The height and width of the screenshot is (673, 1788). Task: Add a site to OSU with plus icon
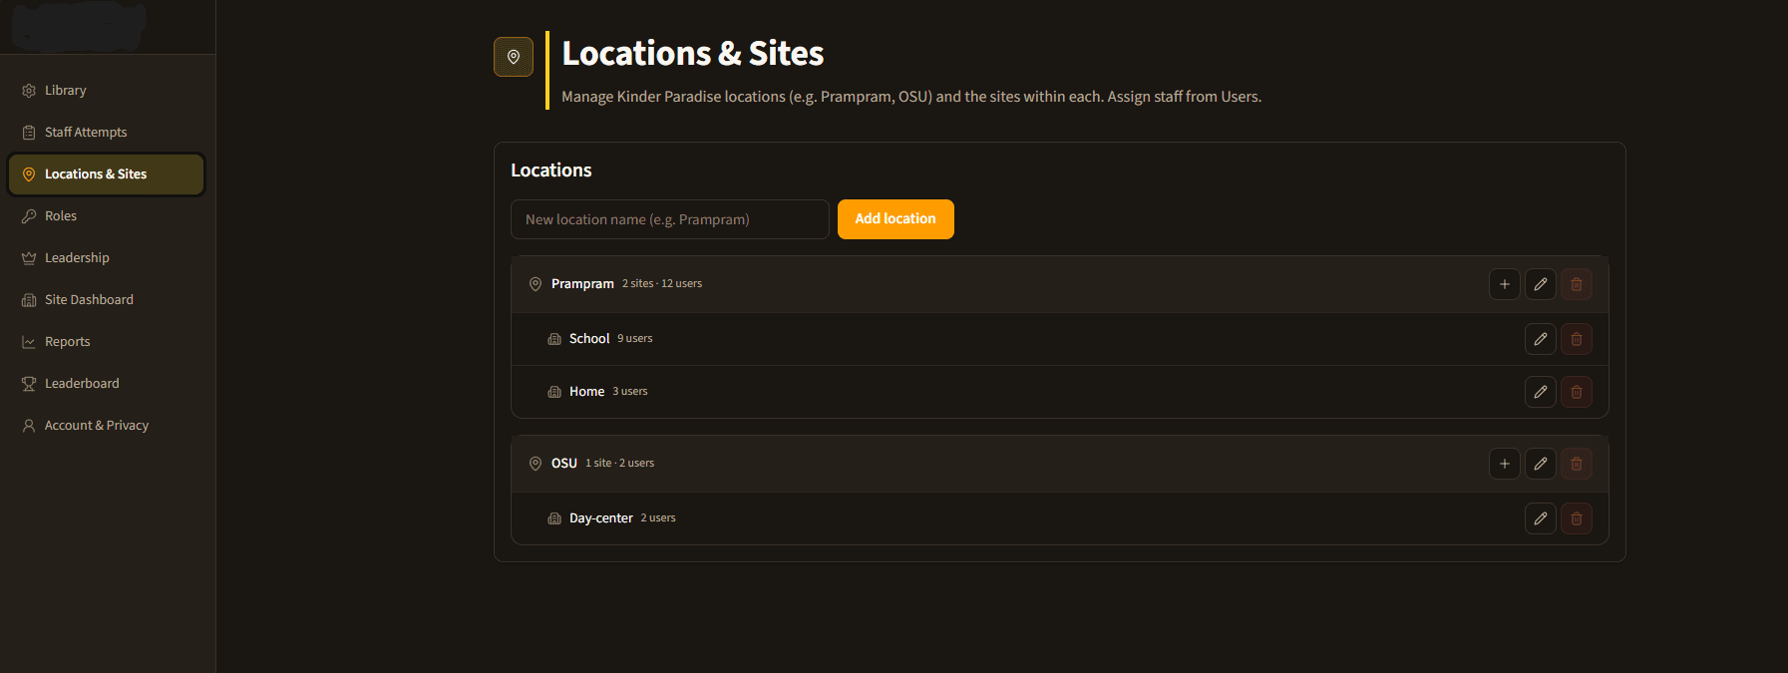[1505, 464]
